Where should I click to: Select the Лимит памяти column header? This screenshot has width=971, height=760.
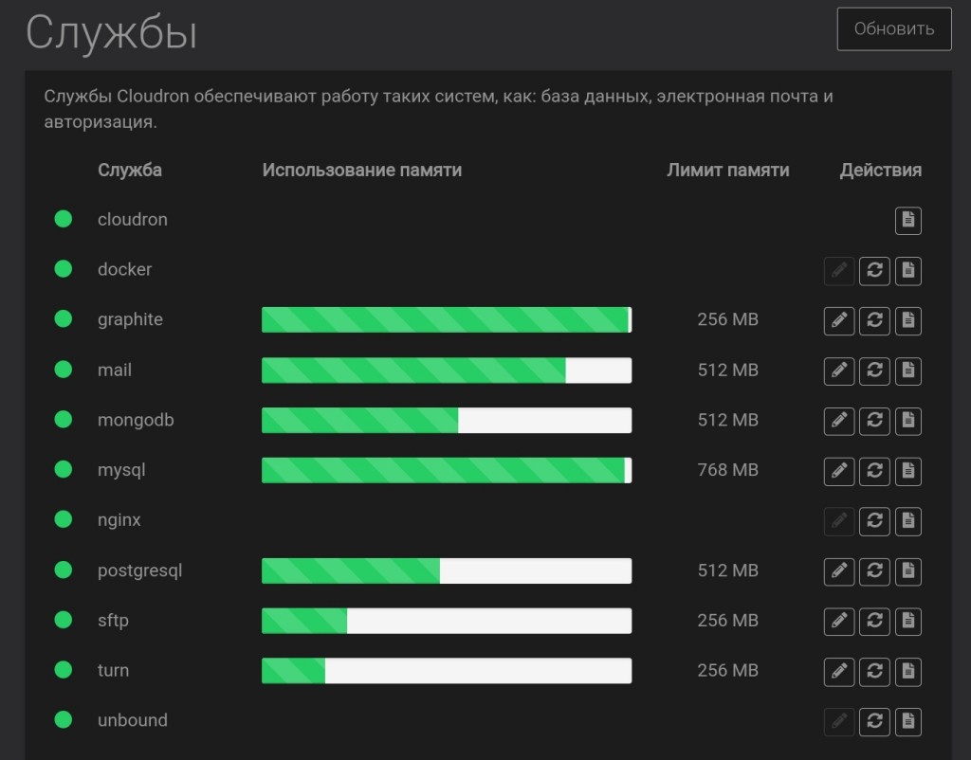click(727, 171)
